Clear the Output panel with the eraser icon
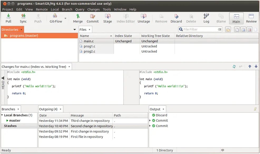This screenshot has width=260, height=154. coord(255,109)
